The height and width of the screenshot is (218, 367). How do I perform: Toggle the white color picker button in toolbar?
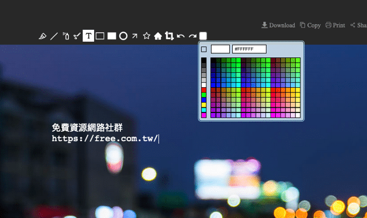(203, 36)
